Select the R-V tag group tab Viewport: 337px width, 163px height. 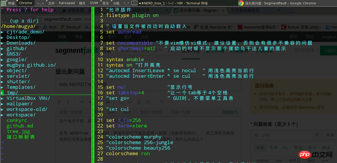[x=312, y=147]
